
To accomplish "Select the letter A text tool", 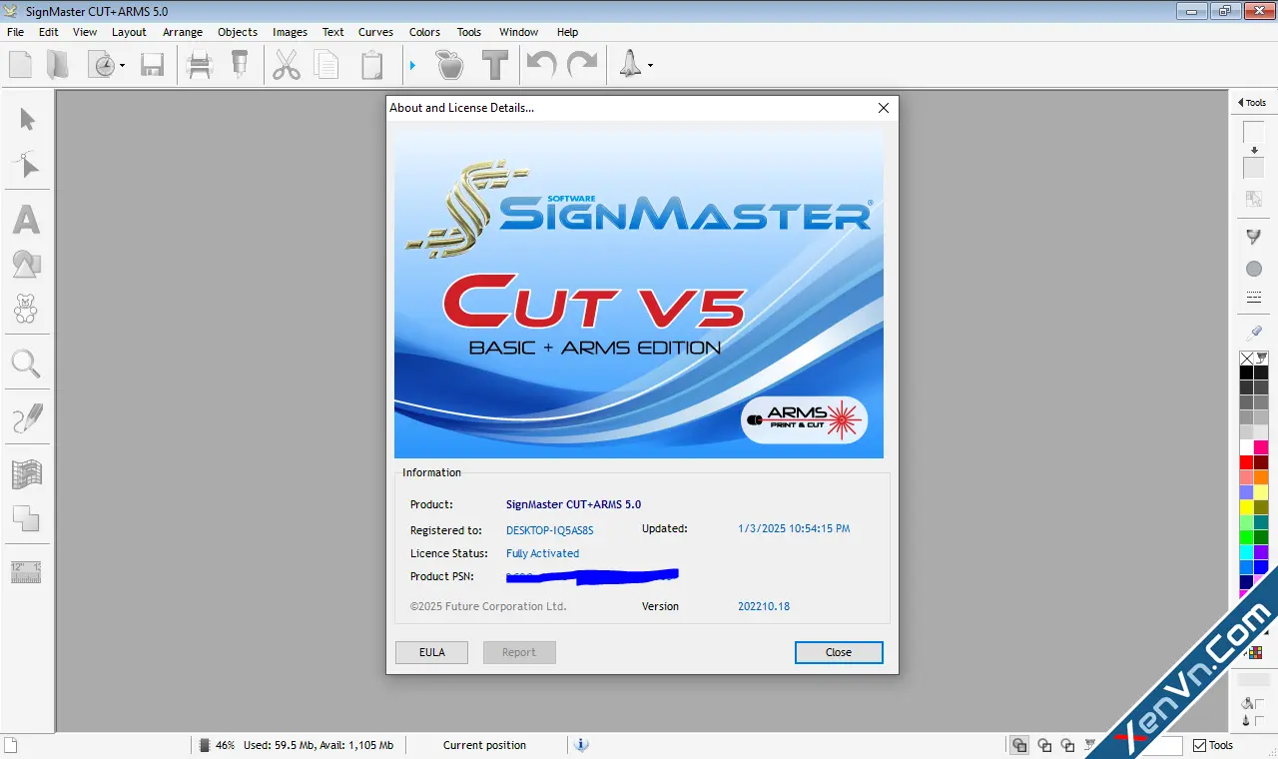I will pos(26,219).
